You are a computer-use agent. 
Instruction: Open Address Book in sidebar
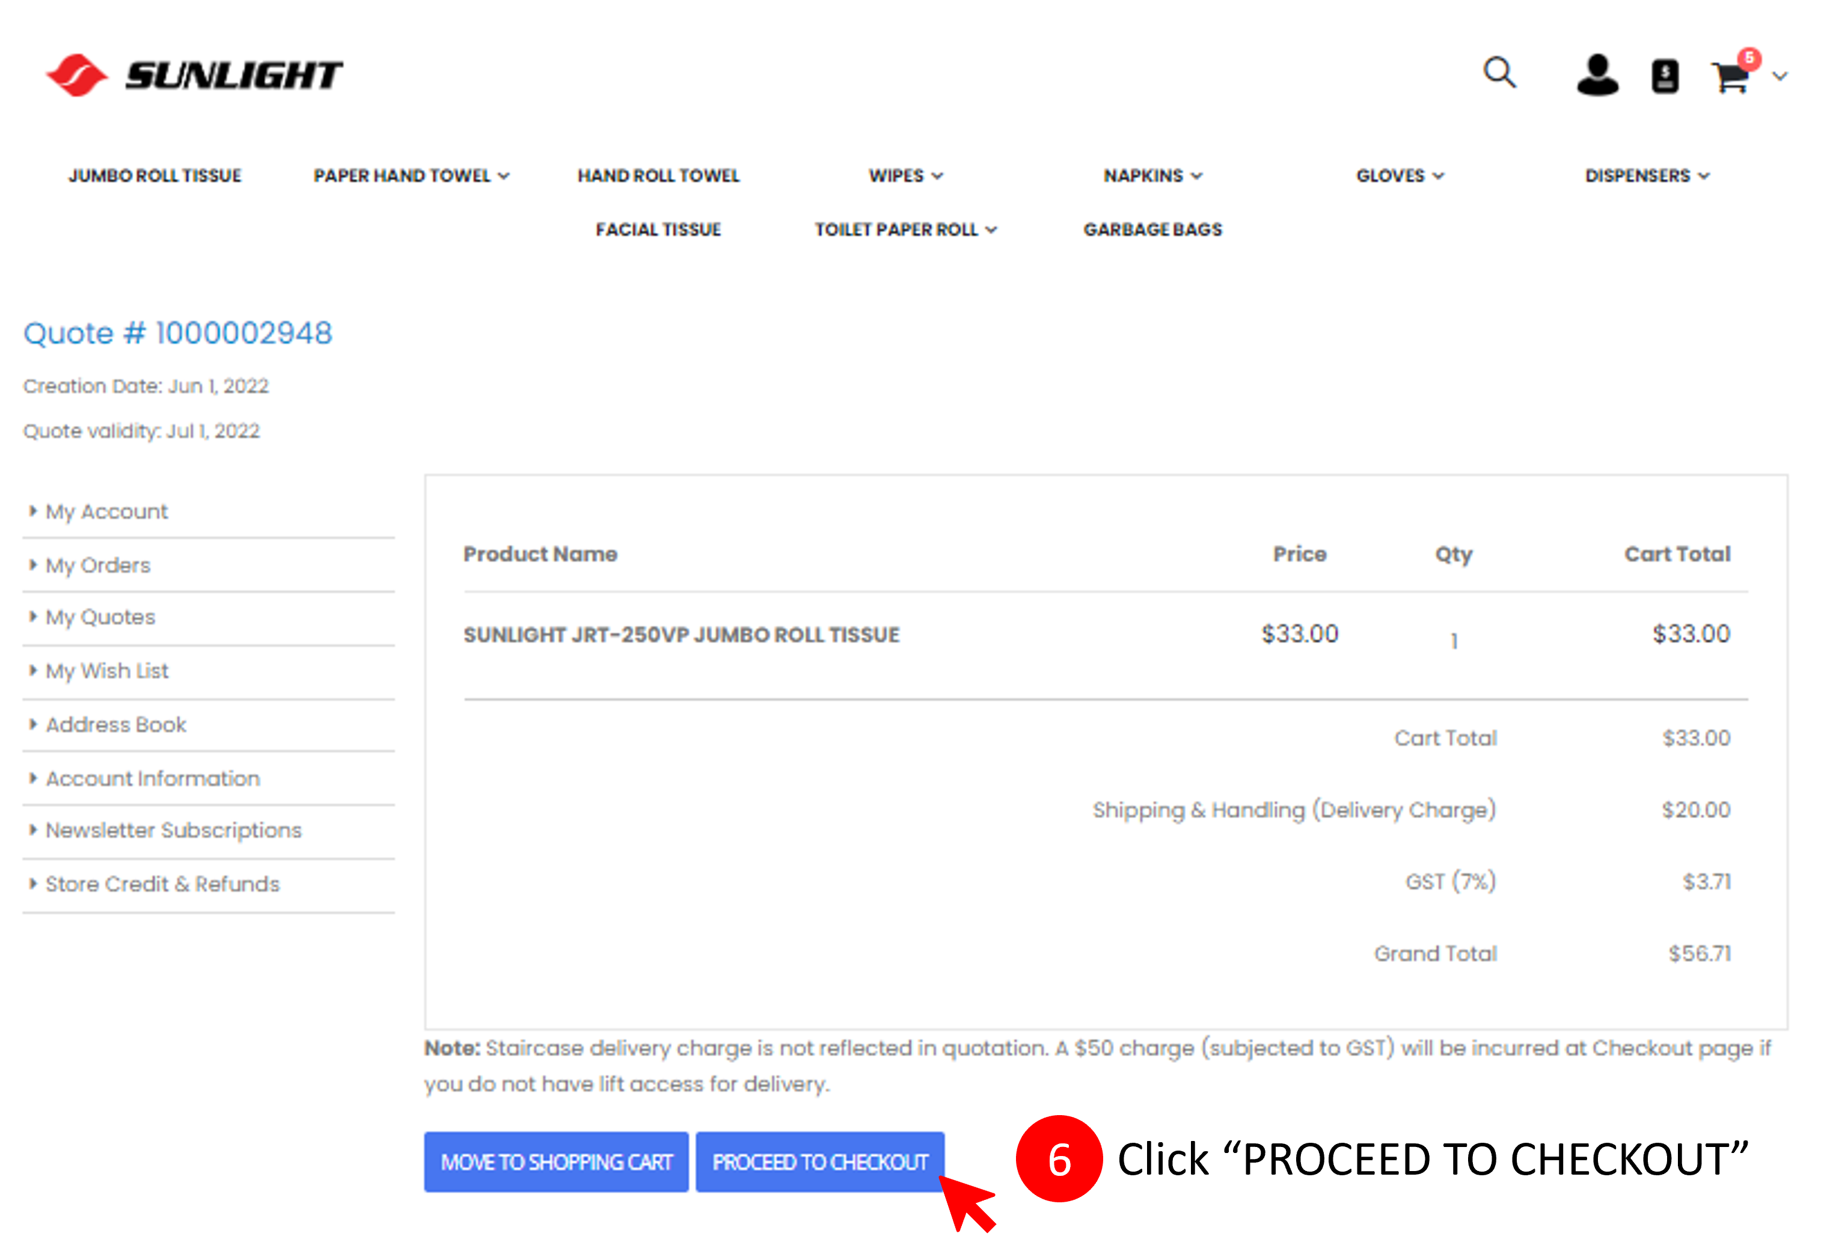point(115,724)
